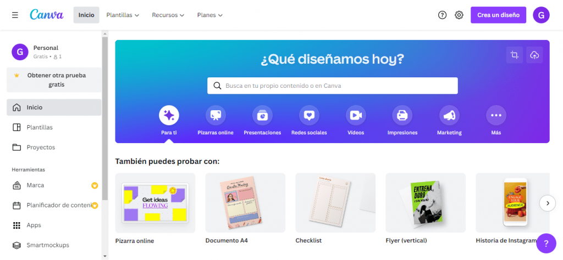Open the Más three-dots category
The width and height of the screenshot is (563, 260).
496,115
